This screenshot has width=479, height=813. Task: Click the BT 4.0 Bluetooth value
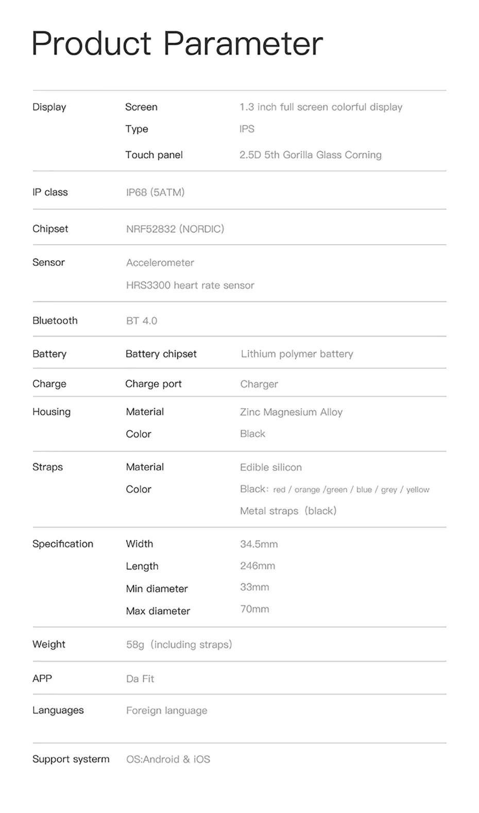coord(142,321)
